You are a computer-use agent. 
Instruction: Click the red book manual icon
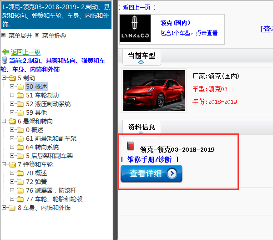(x=131, y=146)
